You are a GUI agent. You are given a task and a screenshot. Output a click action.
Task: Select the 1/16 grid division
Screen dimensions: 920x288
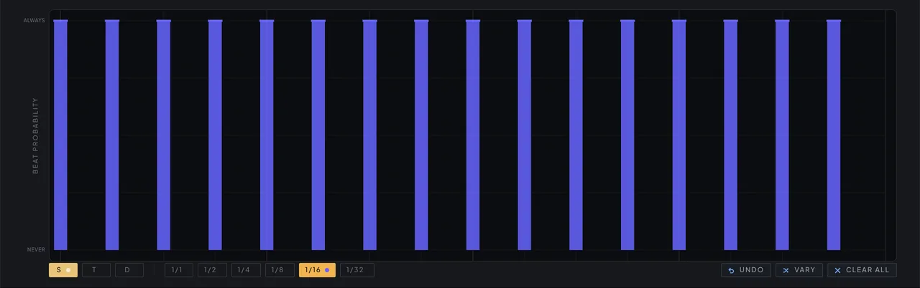point(316,270)
